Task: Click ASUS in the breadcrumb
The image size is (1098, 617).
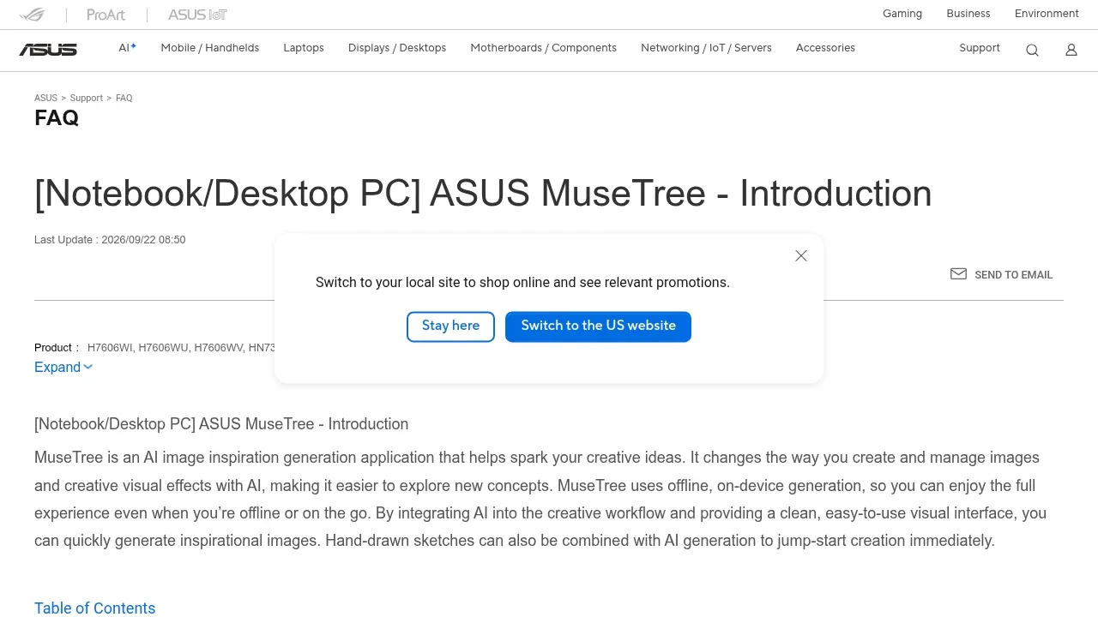Action: pos(45,99)
